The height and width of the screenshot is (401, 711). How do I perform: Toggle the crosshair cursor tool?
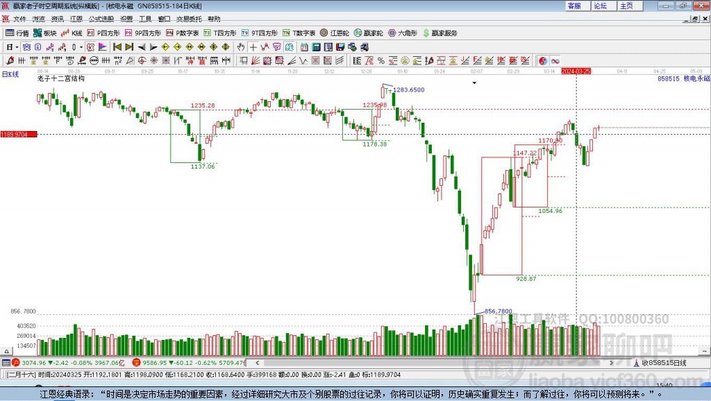253,47
